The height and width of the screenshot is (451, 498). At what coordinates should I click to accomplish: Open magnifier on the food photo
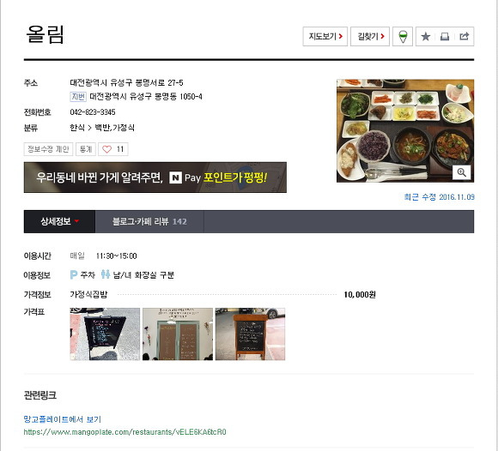pos(461,172)
